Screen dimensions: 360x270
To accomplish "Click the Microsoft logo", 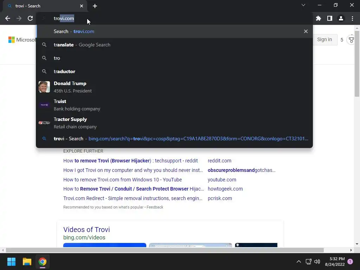I will point(22,40).
